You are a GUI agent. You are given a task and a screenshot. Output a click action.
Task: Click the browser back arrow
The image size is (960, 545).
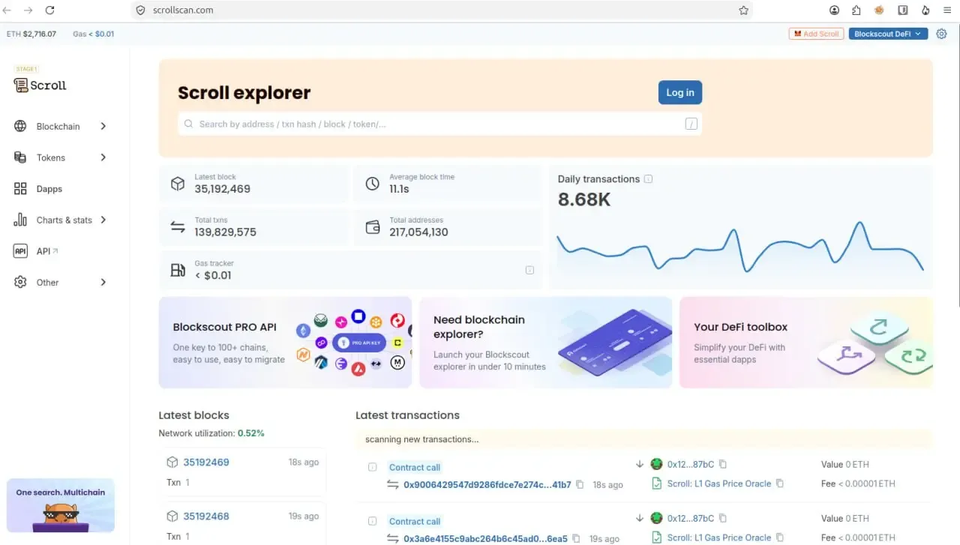tap(7, 10)
